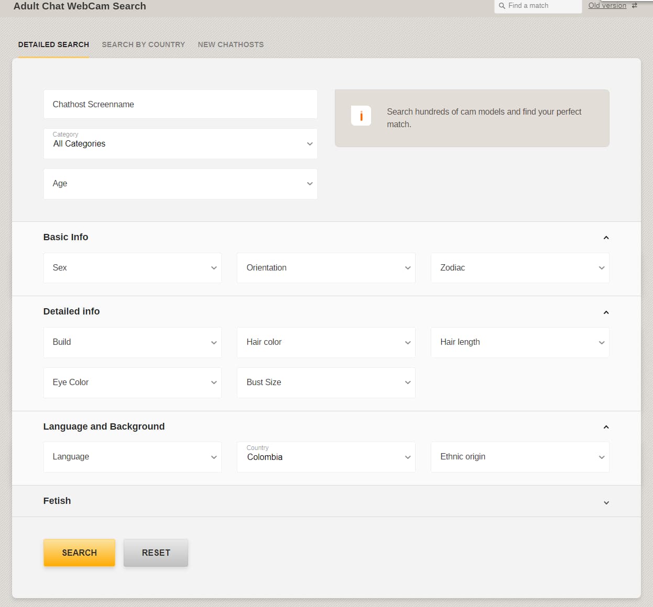Click the magnifier icon in Find a match

502,6
